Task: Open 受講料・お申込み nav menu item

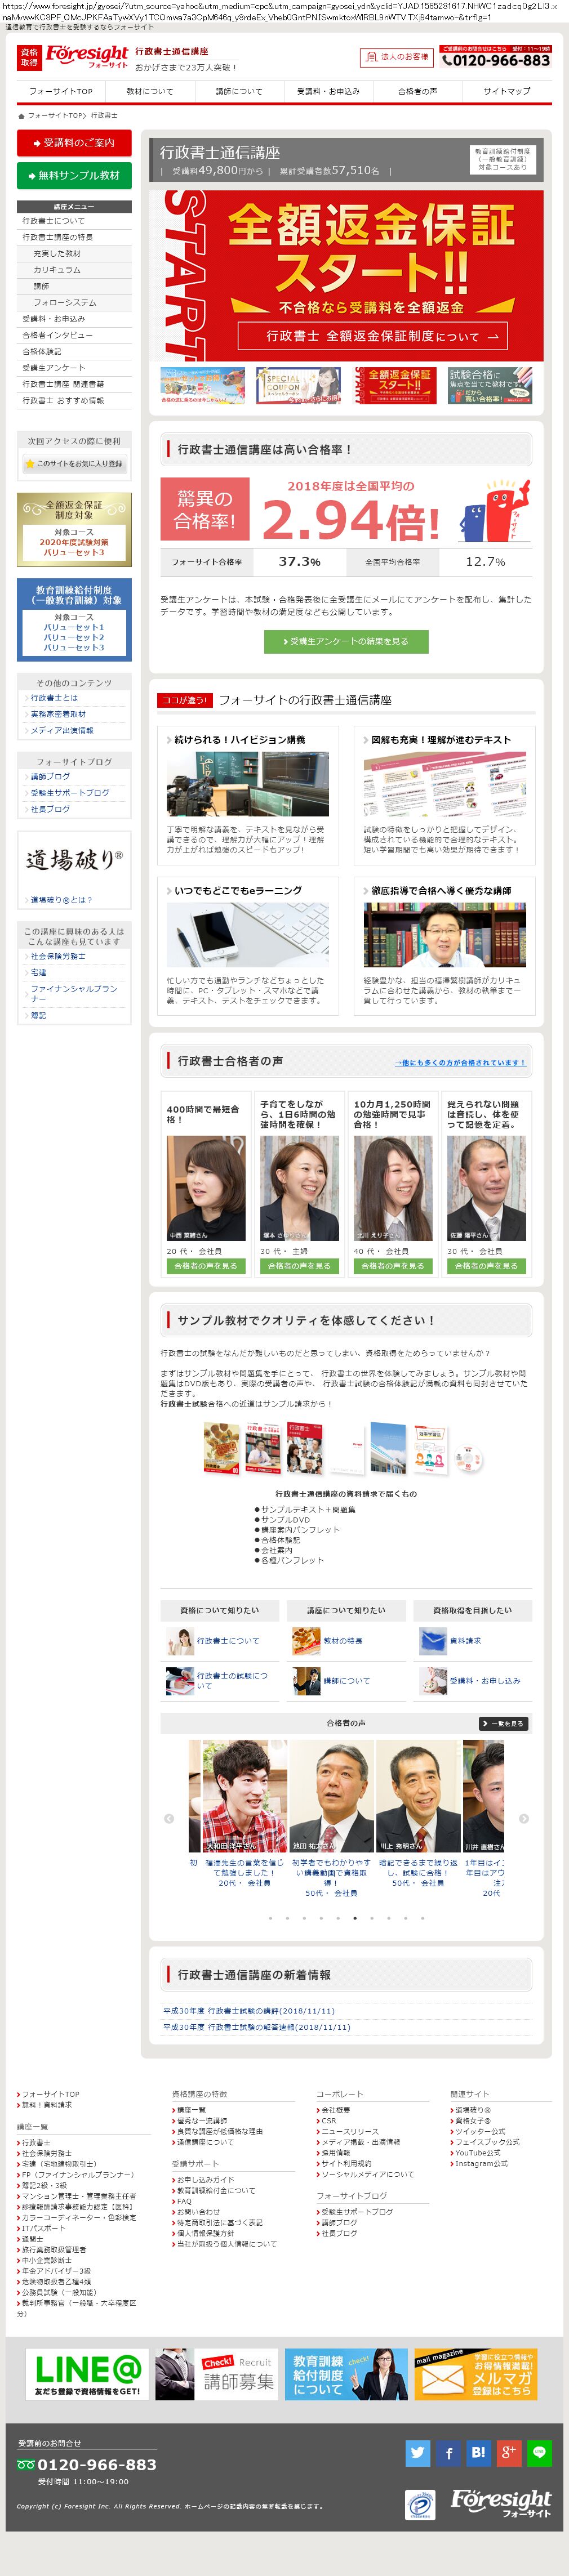Action: tap(329, 91)
